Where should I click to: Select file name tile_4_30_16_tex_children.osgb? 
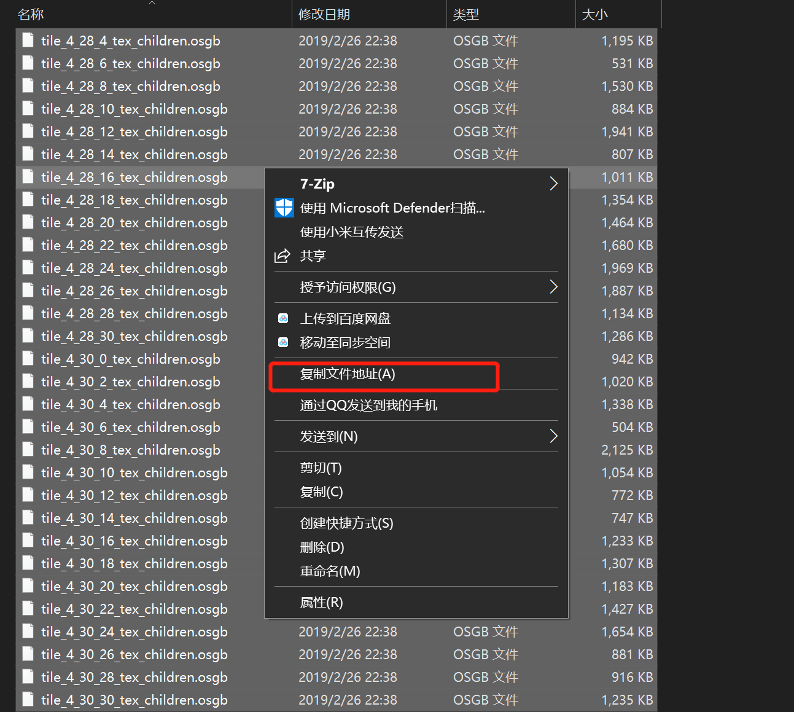134,541
